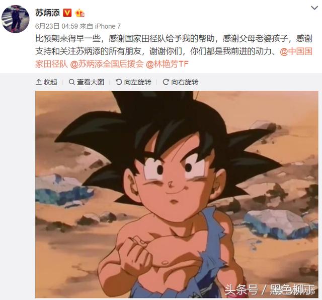Screen dimensions: 322x300
Task: Open the @林艳芳TF mention link
Action: 167,64
